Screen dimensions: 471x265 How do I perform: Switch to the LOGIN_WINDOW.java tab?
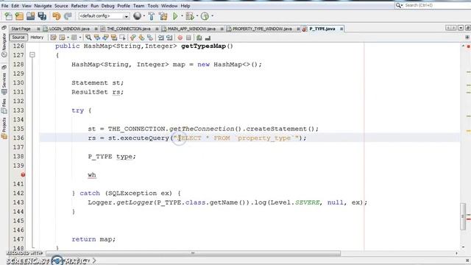70,29
